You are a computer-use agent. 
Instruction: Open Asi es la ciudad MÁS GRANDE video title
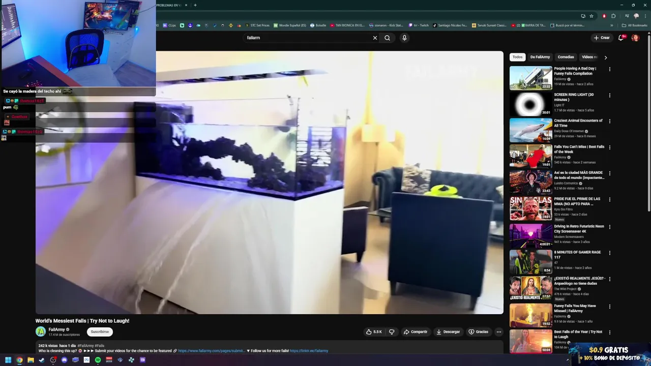[579, 175]
